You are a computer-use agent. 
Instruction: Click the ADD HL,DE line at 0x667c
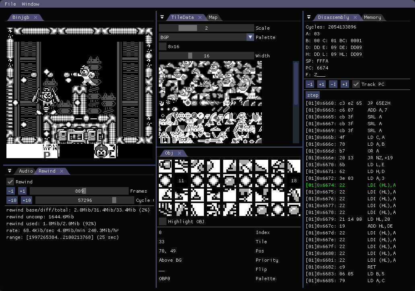(x=349, y=226)
